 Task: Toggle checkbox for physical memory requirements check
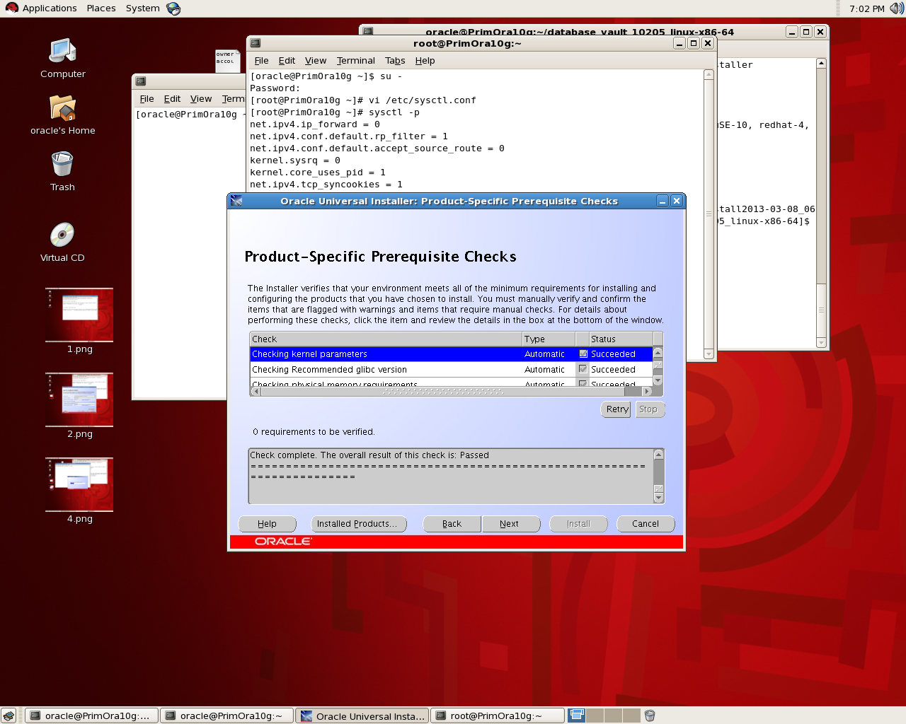coord(583,384)
